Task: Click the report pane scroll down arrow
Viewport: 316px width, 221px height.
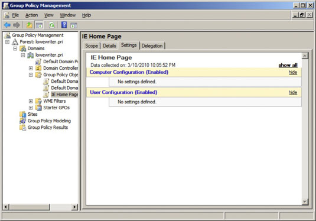Action: pyautogui.click(x=305, y=201)
